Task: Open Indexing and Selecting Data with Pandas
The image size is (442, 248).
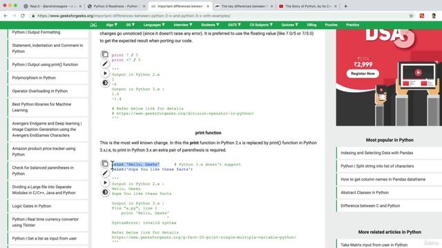Action: (376, 153)
